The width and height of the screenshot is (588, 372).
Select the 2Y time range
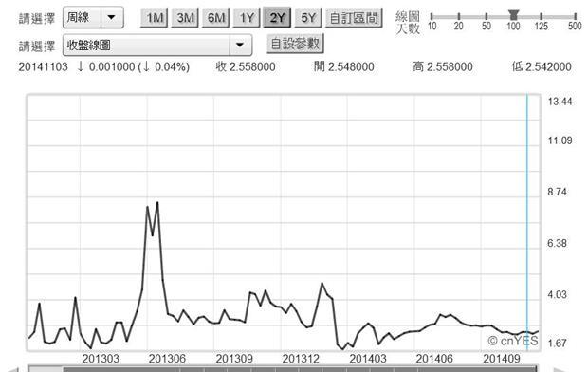(277, 18)
